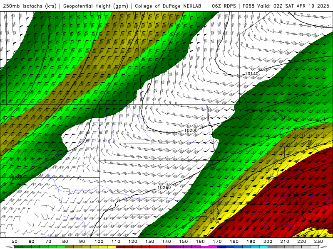Select the dark blue legend swatch after 170
This screenshot has height=249, width=333.
click(x=221, y=247)
